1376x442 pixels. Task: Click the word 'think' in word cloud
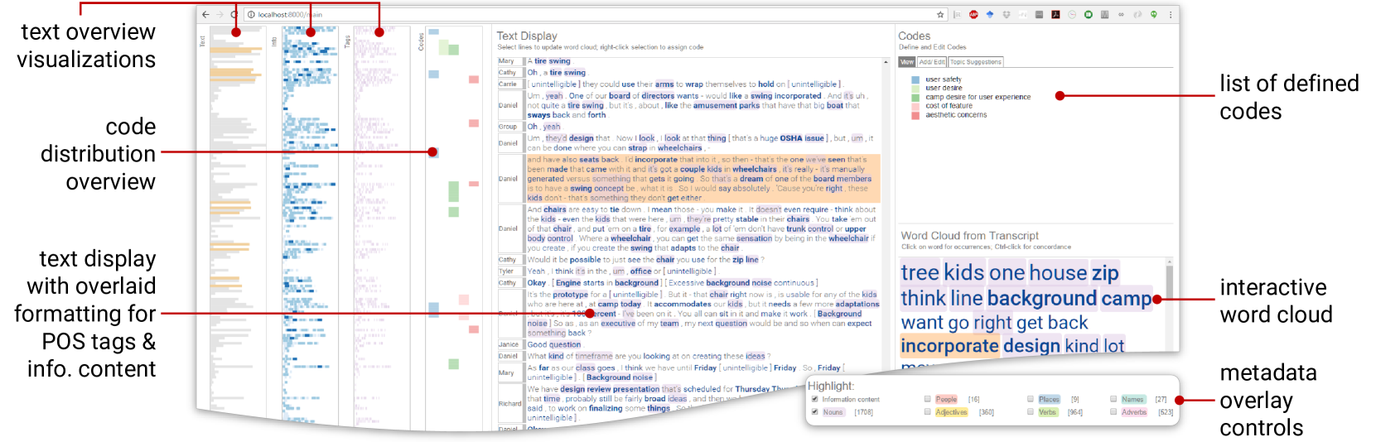pyautogui.click(x=924, y=298)
